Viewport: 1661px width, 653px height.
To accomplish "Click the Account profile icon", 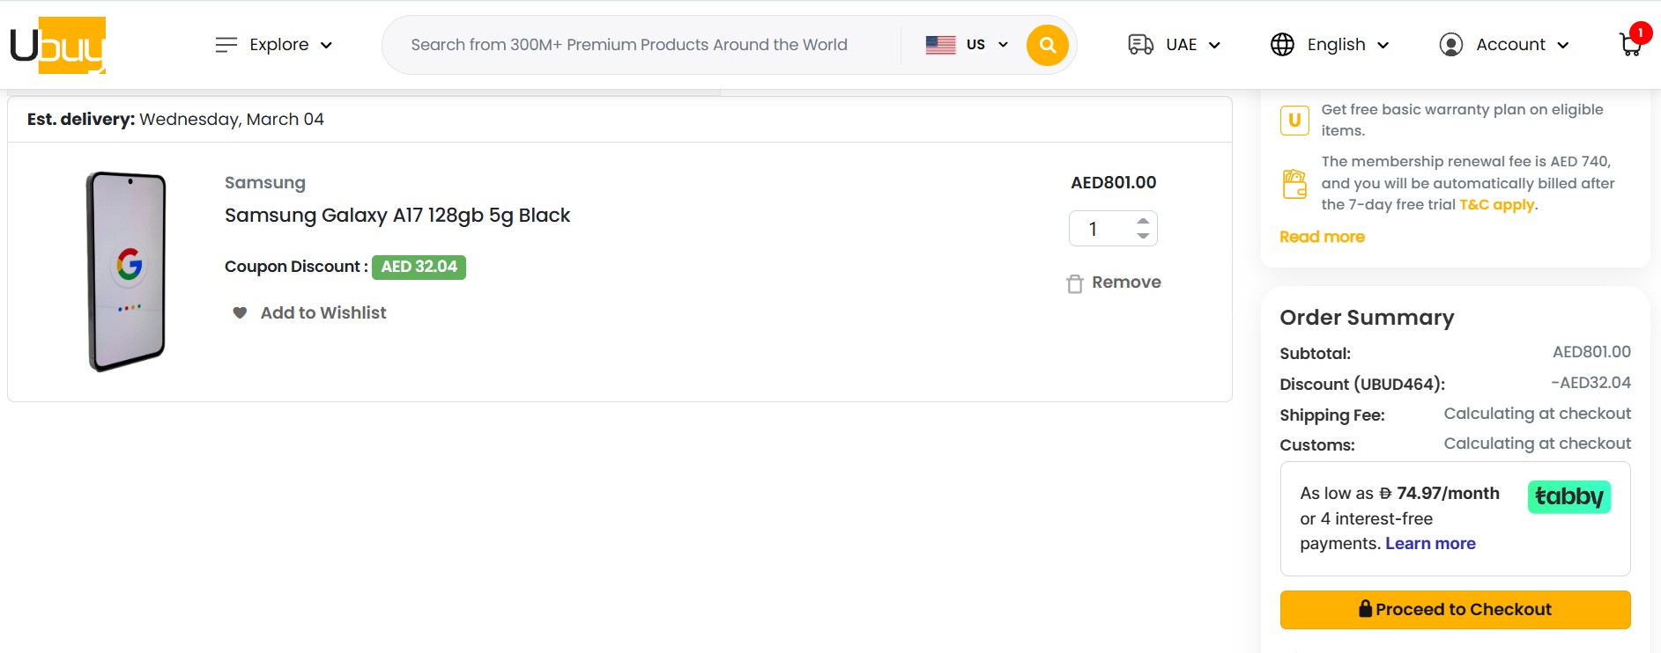I will tap(1450, 45).
